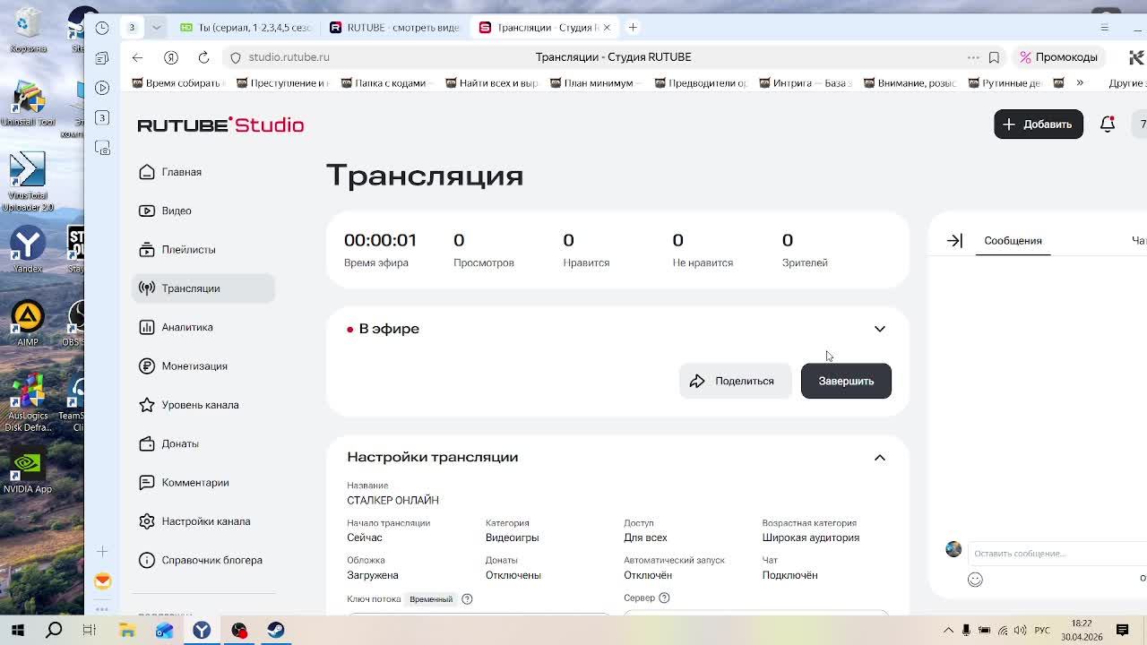Click the site protection shield icon
This screenshot has height=645, width=1147.
(x=236, y=57)
